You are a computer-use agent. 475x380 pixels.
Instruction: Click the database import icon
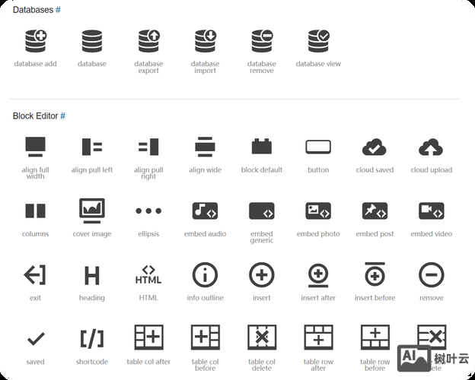pyautogui.click(x=205, y=41)
